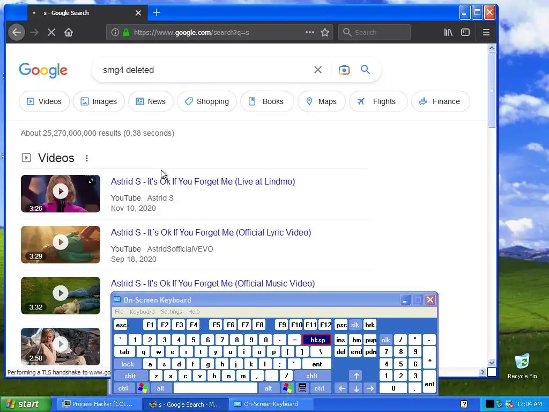The image size is (549, 412).
Task: Click the F5 key on keyboard
Action: [x=216, y=325]
